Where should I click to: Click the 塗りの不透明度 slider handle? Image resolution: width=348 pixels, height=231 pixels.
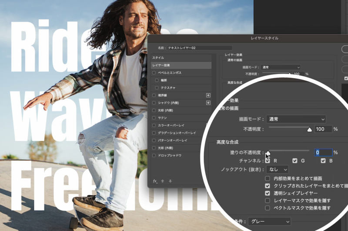(x=268, y=153)
